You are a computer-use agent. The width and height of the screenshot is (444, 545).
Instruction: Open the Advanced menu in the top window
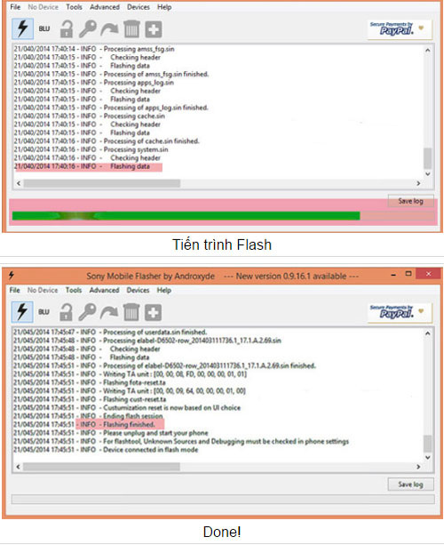pyautogui.click(x=105, y=7)
